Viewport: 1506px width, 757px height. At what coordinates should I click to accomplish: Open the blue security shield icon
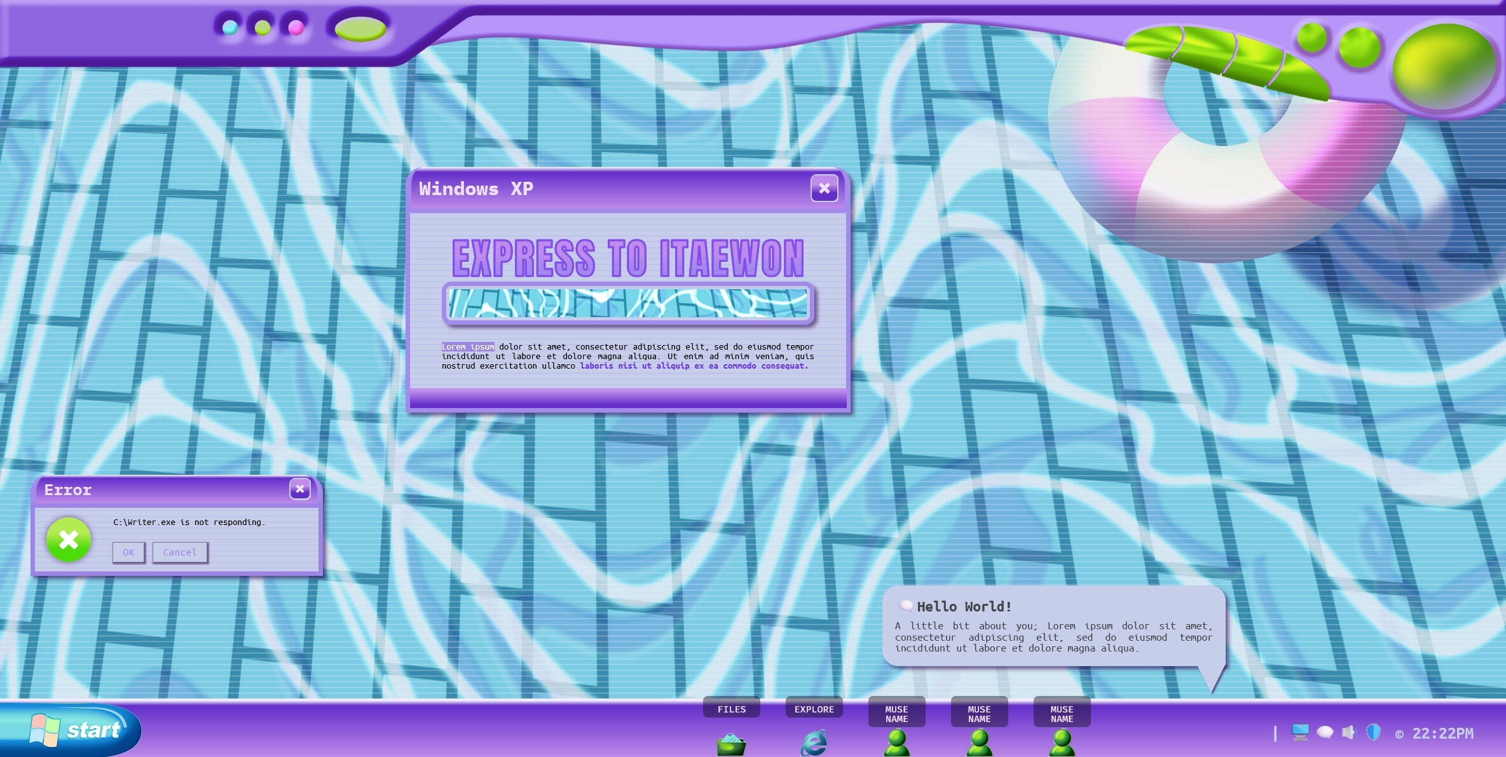[x=1373, y=733]
